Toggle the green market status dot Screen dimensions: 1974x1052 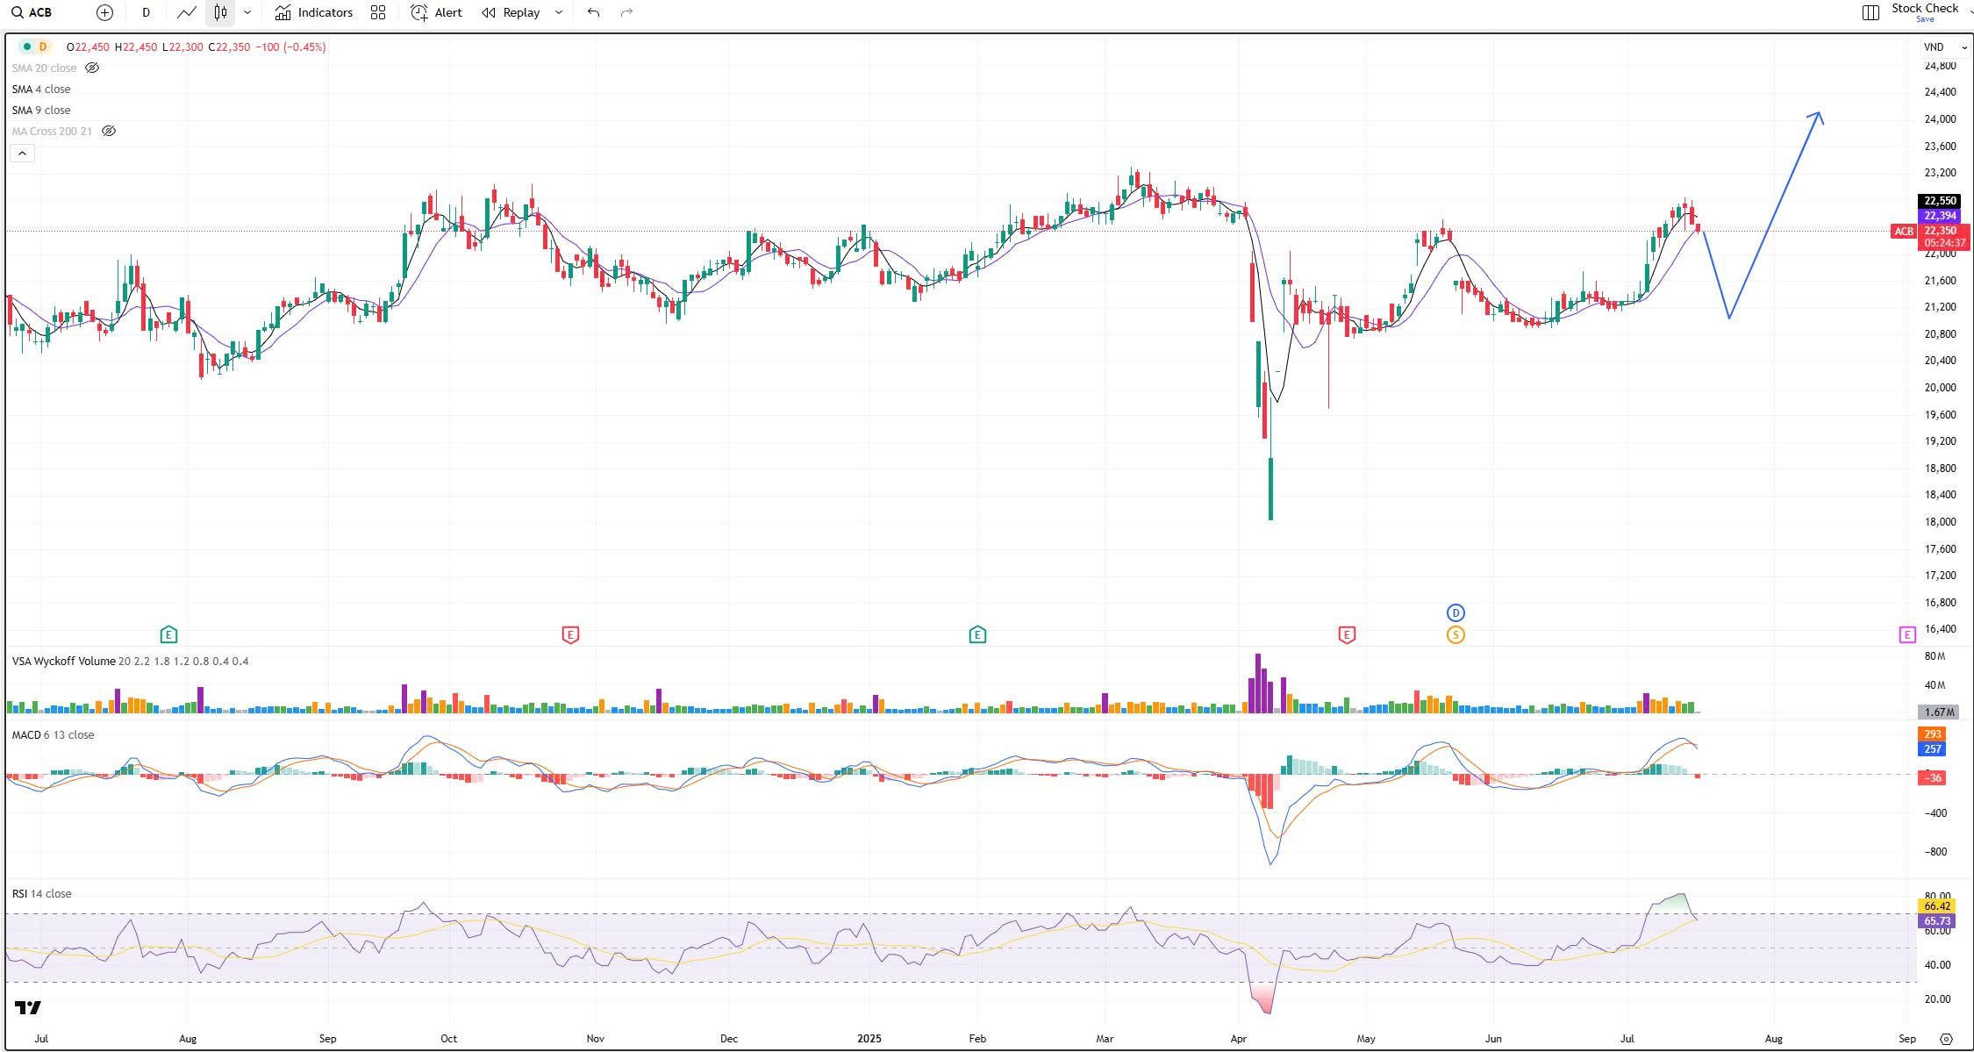27,47
